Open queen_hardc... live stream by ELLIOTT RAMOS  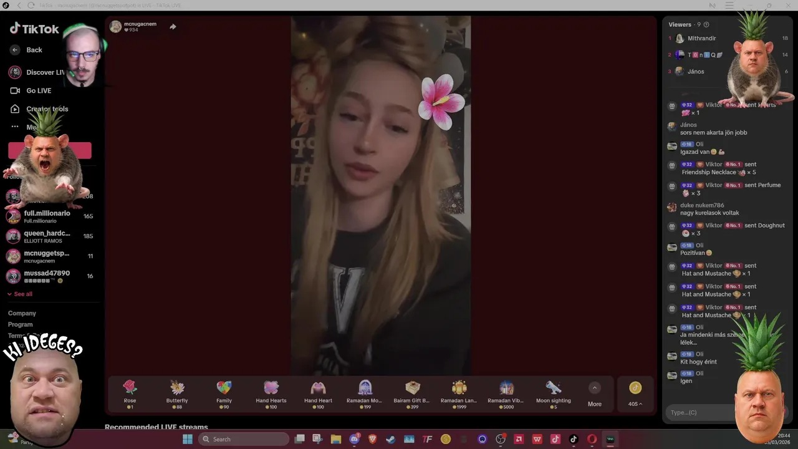point(50,236)
